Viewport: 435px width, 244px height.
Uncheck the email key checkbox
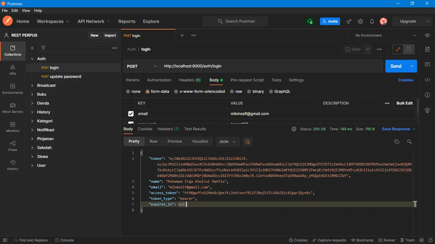131,114
